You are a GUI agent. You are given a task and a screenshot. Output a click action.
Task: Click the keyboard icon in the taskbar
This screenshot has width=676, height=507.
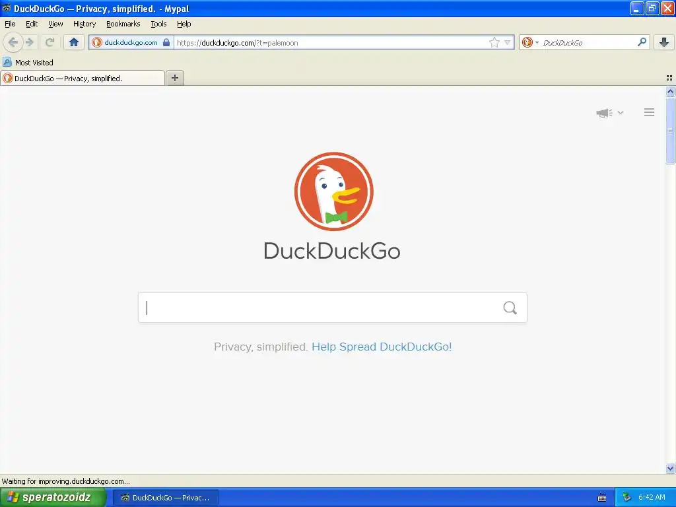602,498
